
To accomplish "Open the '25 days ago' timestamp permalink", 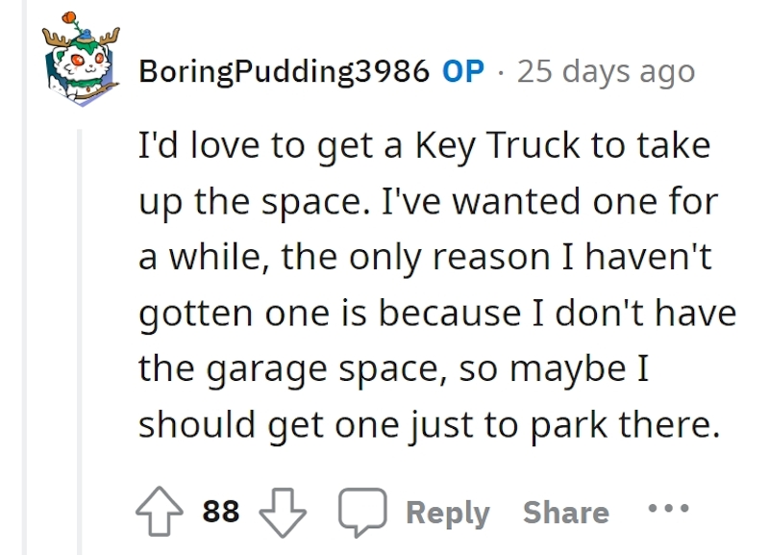I will click(607, 71).
